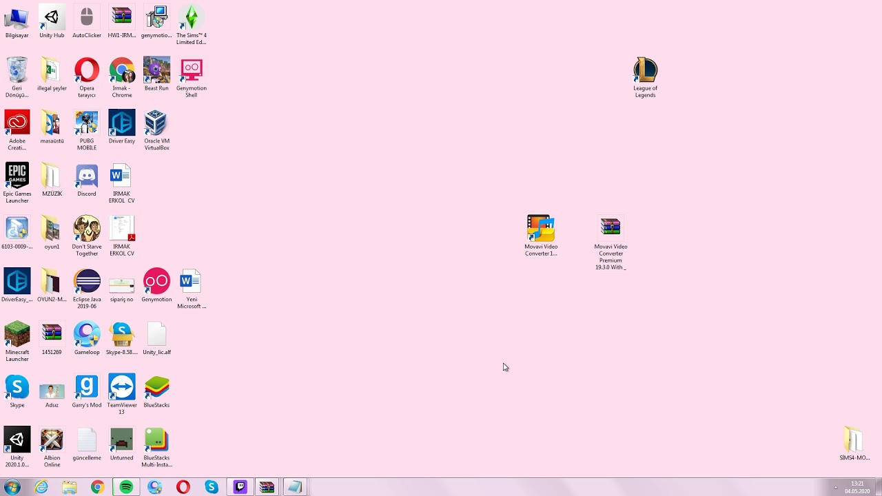The height and width of the screenshot is (496, 882).
Task: Select the Opera tarayıcı shortcut
Action: point(87,79)
